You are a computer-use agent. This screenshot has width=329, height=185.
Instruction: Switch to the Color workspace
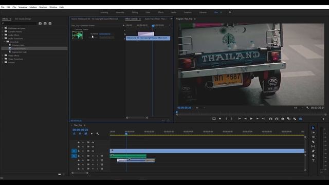tap(148, 12)
